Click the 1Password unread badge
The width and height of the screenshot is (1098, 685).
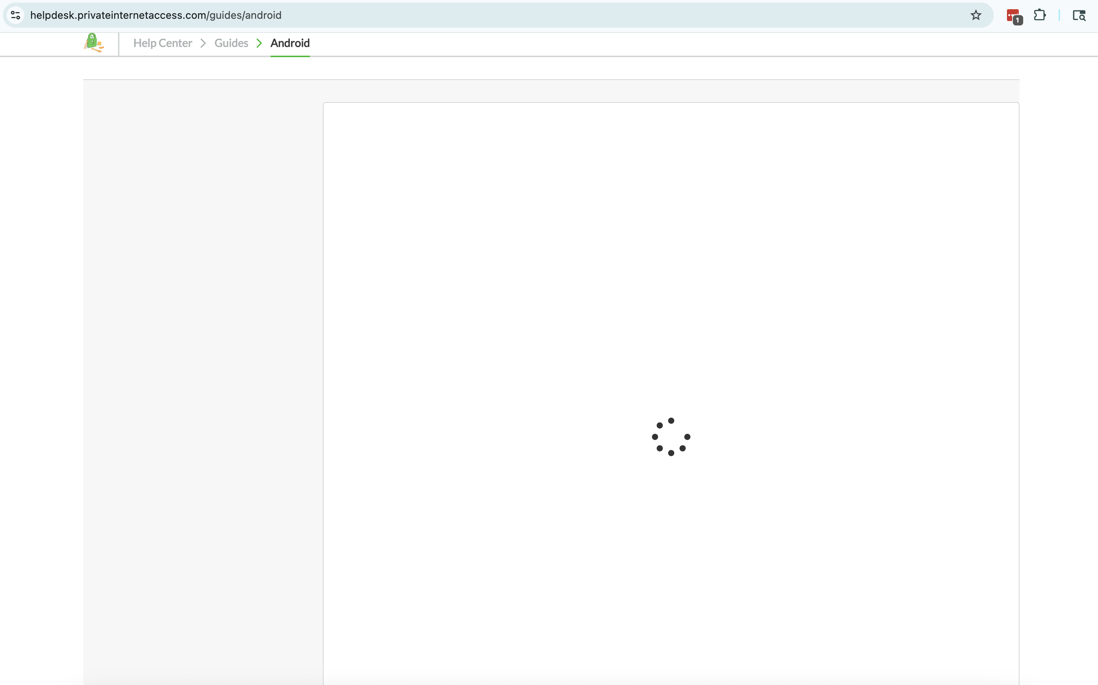1018,20
